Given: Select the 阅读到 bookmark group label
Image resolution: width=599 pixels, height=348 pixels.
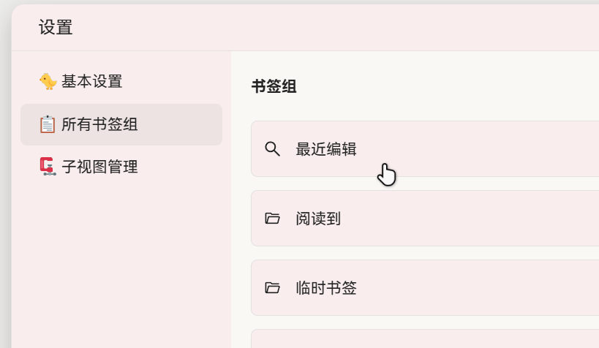Looking at the screenshot, I should pos(318,219).
